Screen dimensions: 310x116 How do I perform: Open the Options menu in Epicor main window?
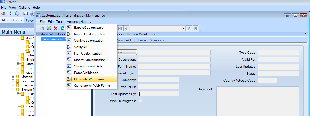(x=24, y=8)
